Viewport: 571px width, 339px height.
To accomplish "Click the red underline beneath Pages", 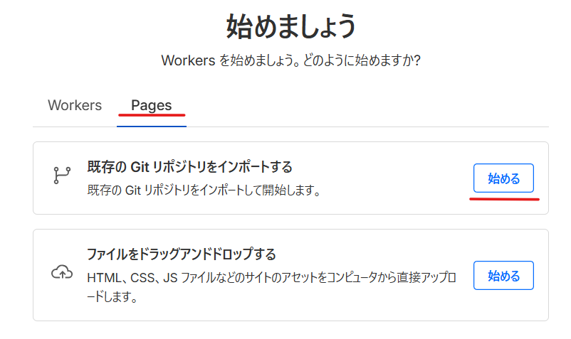I will pos(152,115).
